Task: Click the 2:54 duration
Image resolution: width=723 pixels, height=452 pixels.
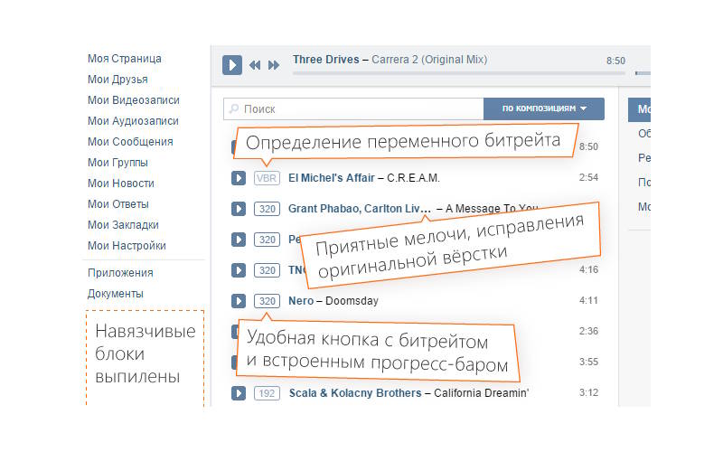Action: coord(588,177)
